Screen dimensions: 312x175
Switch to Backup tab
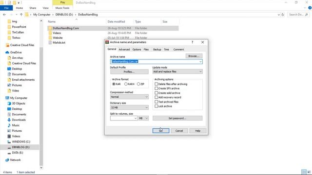[157, 50]
